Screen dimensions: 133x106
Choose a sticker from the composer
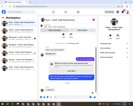click(x=48, y=97)
